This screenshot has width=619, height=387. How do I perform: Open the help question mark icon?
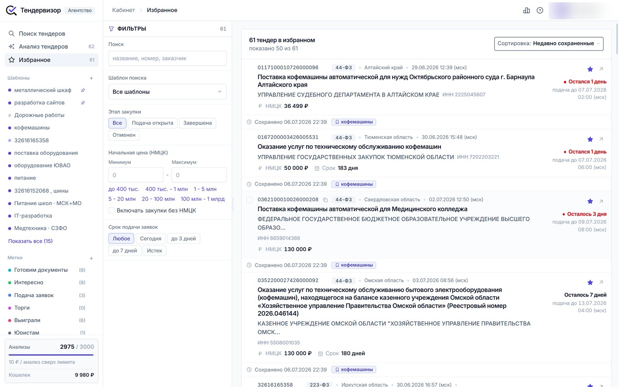(540, 10)
